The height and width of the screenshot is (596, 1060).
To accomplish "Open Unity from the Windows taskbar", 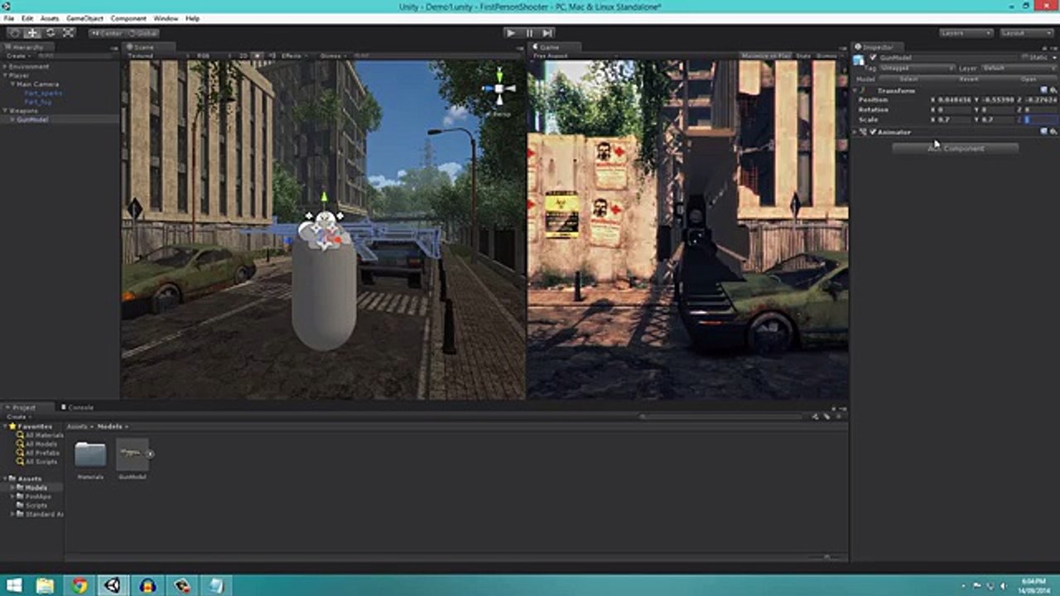I will [112, 585].
